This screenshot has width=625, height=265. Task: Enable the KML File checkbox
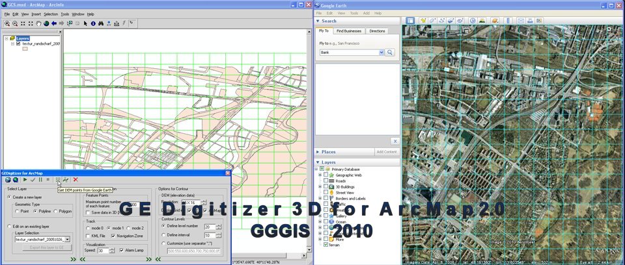point(88,236)
